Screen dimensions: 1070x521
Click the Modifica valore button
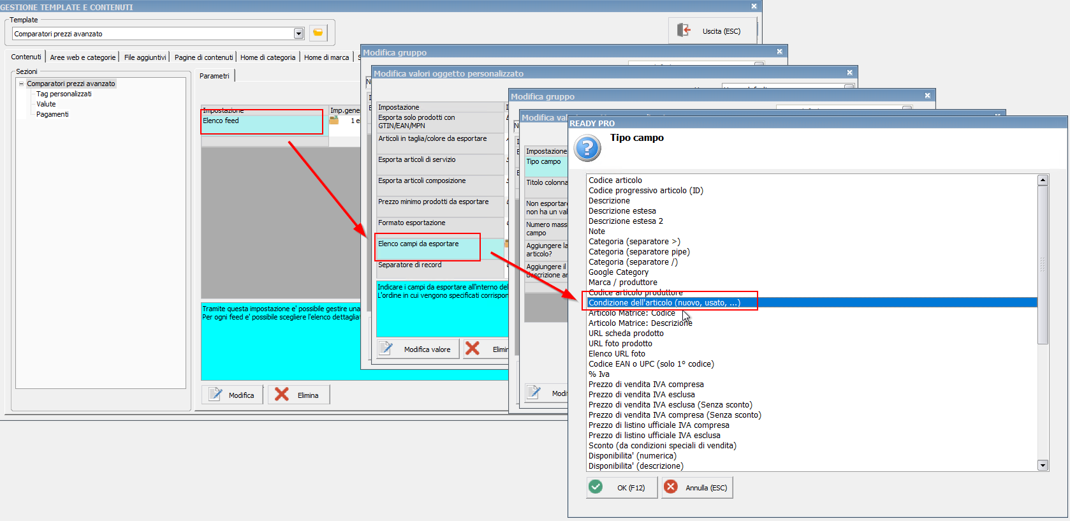(418, 349)
